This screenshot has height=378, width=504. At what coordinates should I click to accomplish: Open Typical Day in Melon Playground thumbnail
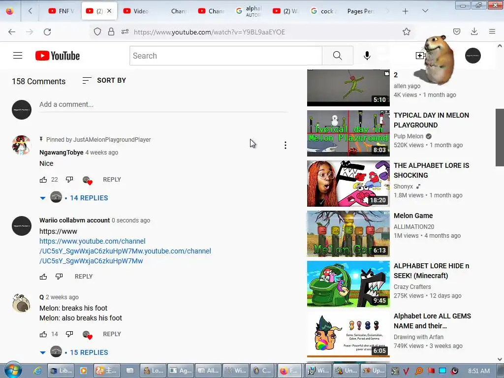[348, 133]
